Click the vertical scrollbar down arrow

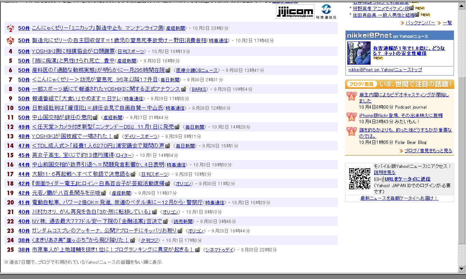pos(462,269)
